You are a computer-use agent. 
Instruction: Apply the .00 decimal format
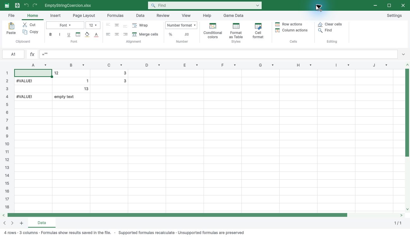186,34
